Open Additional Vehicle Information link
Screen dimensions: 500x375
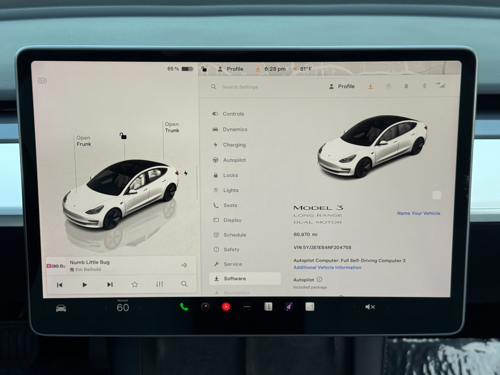click(327, 267)
